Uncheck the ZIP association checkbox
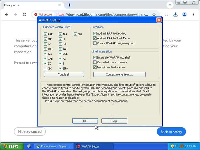Screen dimensions: 200x150 coord(45,39)
